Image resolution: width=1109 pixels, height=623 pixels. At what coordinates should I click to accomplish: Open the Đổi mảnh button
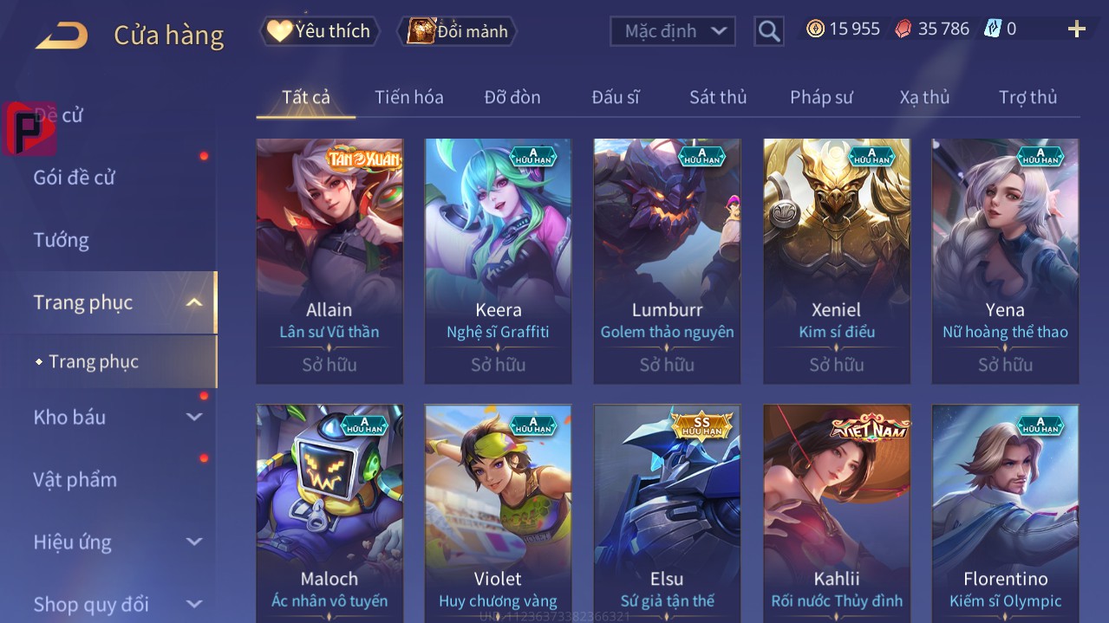457,31
